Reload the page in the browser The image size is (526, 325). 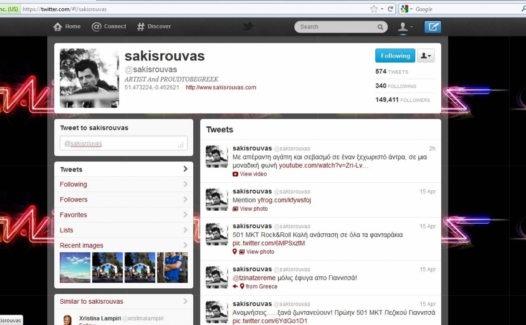click(391, 9)
